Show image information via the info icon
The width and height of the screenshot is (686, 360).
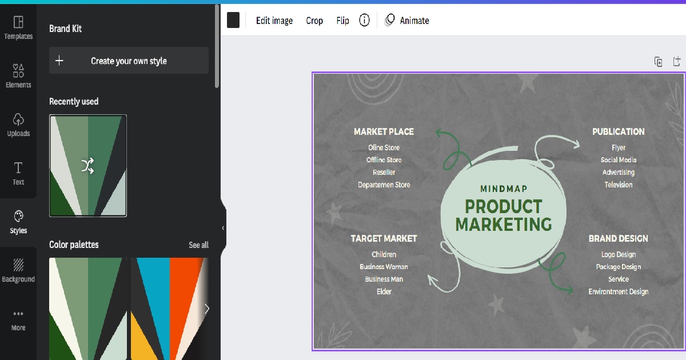(365, 21)
